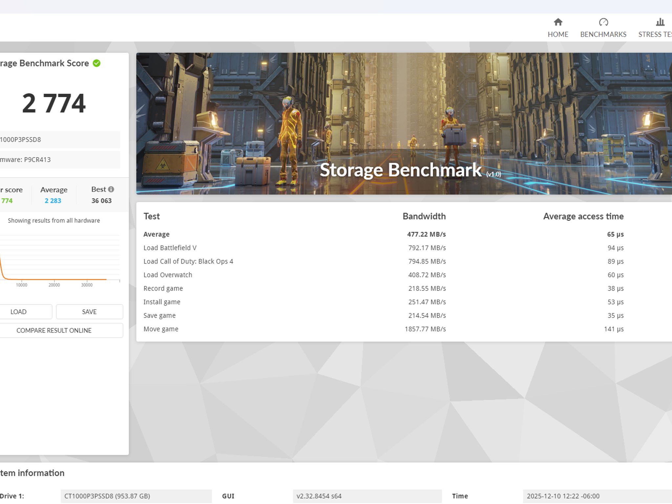This screenshot has height=504, width=672.
Task: Open the Stress Tests chart icon
Action: (x=660, y=22)
